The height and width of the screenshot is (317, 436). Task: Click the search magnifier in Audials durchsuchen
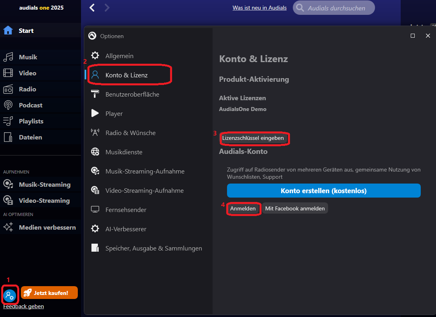(x=300, y=8)
